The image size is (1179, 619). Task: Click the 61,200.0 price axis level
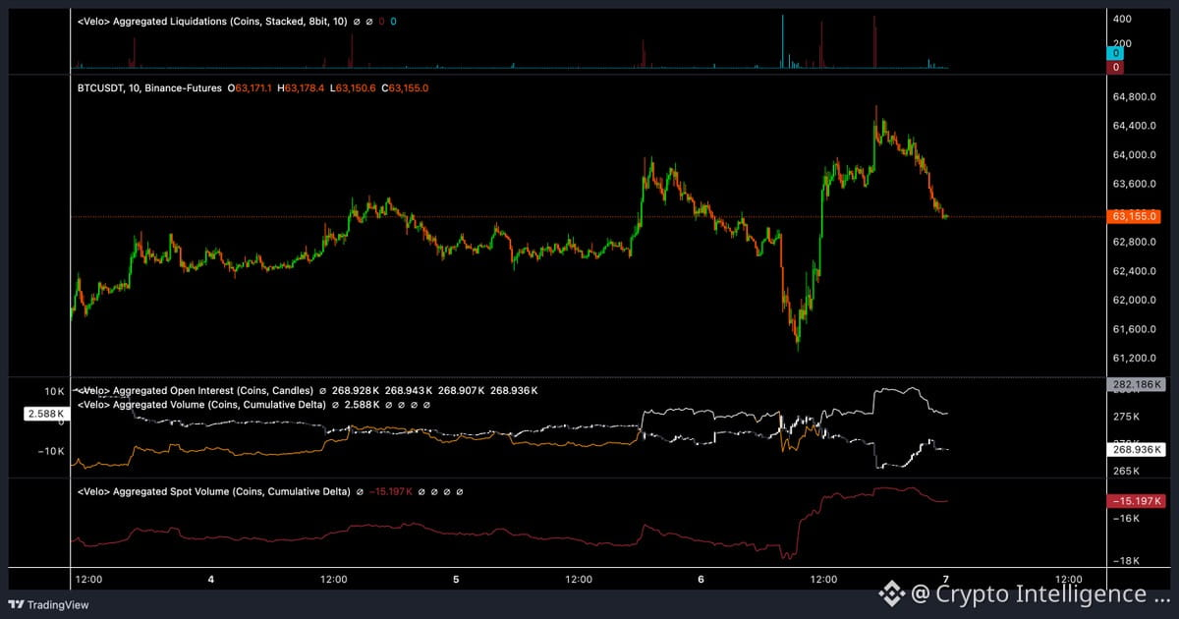1133,358
